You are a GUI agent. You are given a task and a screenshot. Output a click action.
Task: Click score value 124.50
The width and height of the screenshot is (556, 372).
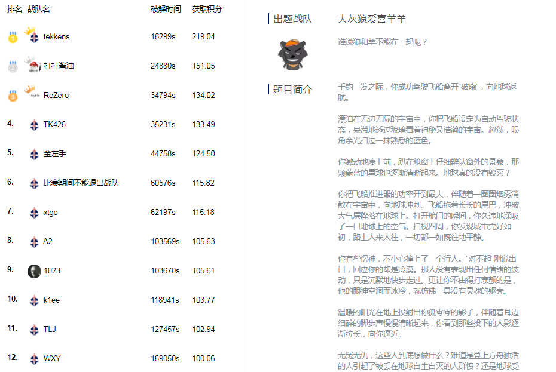coord(203,154)
